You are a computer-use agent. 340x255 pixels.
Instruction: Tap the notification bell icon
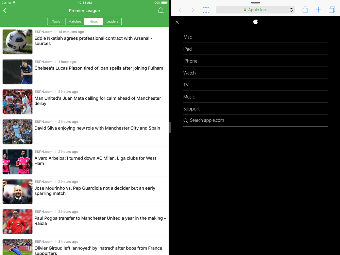point(161,11)
